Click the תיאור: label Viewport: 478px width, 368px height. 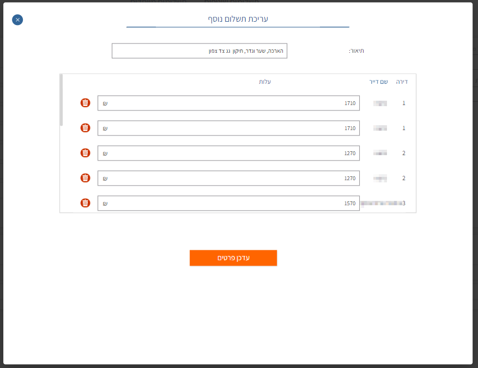click(x=356, y=51)
